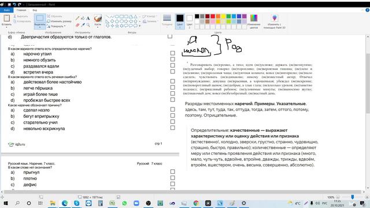Open Edit colors (Изменение цветов)
The width and height of the screenshot is (370, 208).
[x=254, y=21]
